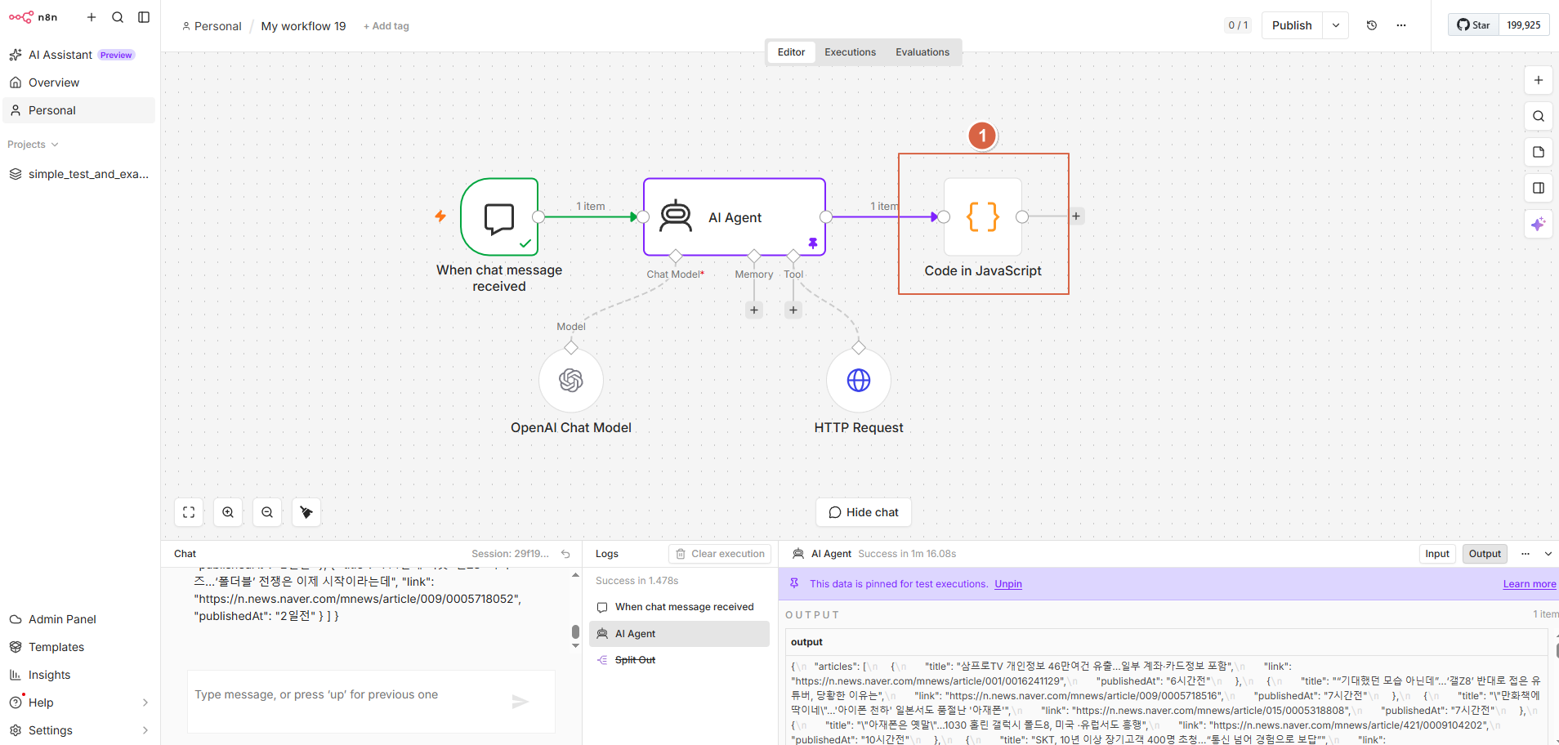Zoom out on the canvas
Screen dimensions: 1559x745
click(267, 512)
